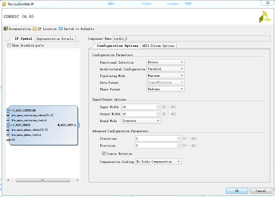Click the scrollbar left arrow in symbol panel

pyautogui.click(x=8, y=180)
